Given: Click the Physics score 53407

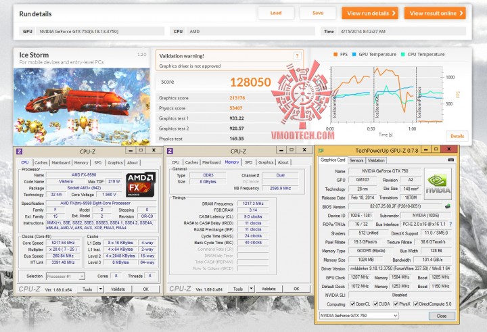Looking at the screenshot, I should tap(236, 108).
